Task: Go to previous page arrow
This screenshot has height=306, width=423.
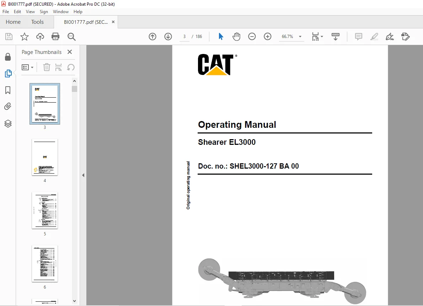Action: (x=152, y=37)
